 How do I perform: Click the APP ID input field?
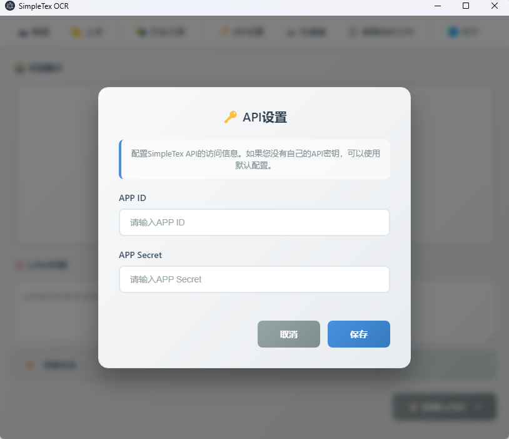[x=254, y=222]
